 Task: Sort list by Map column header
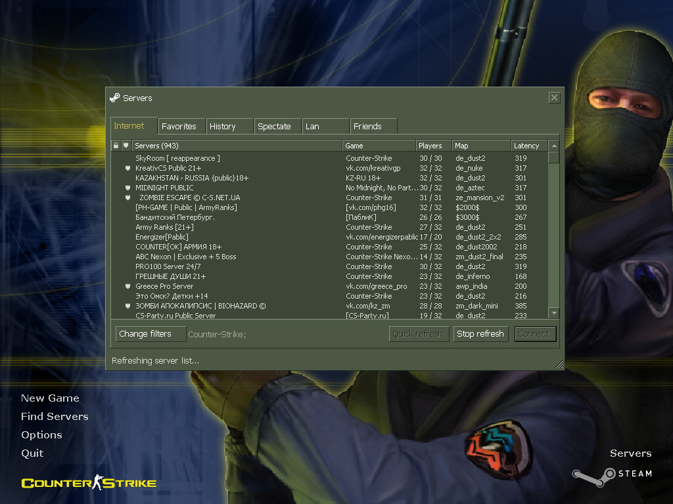pos(482,146)
